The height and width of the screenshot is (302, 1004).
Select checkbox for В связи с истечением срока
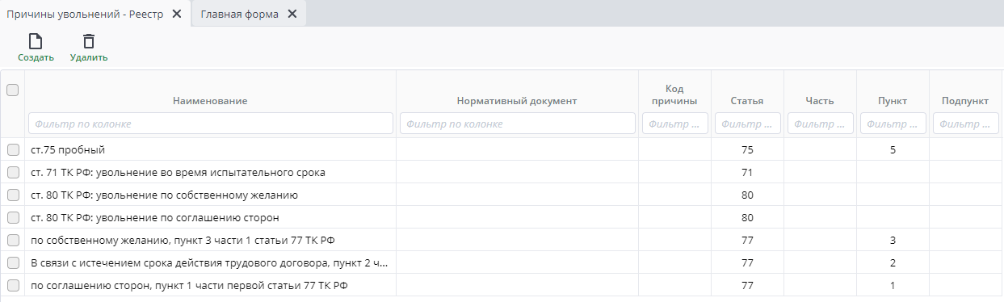click(x=13, y=262)
